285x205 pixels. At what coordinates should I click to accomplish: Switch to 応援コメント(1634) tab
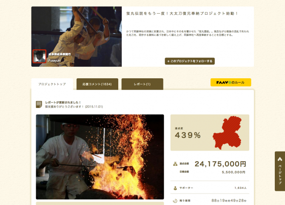click(97, 84)
